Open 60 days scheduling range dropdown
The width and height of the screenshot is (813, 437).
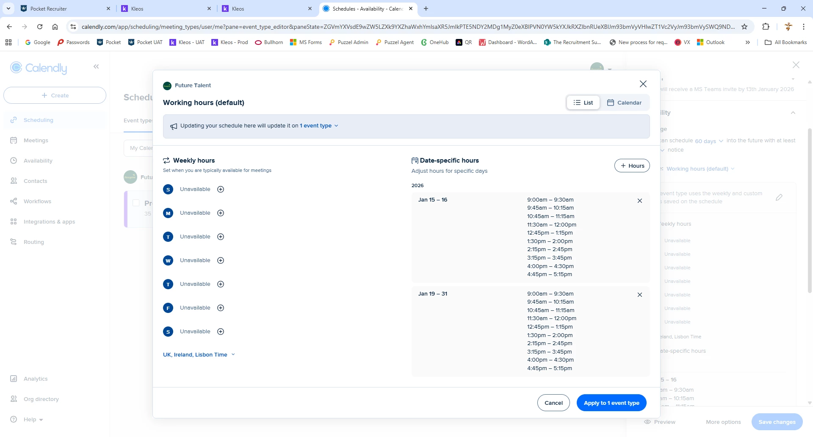[x=709, y=141]
